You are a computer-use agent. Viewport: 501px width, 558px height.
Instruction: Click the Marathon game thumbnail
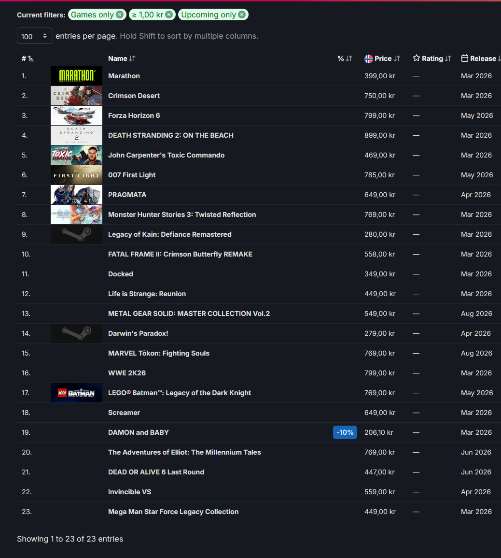pos(76,76)
